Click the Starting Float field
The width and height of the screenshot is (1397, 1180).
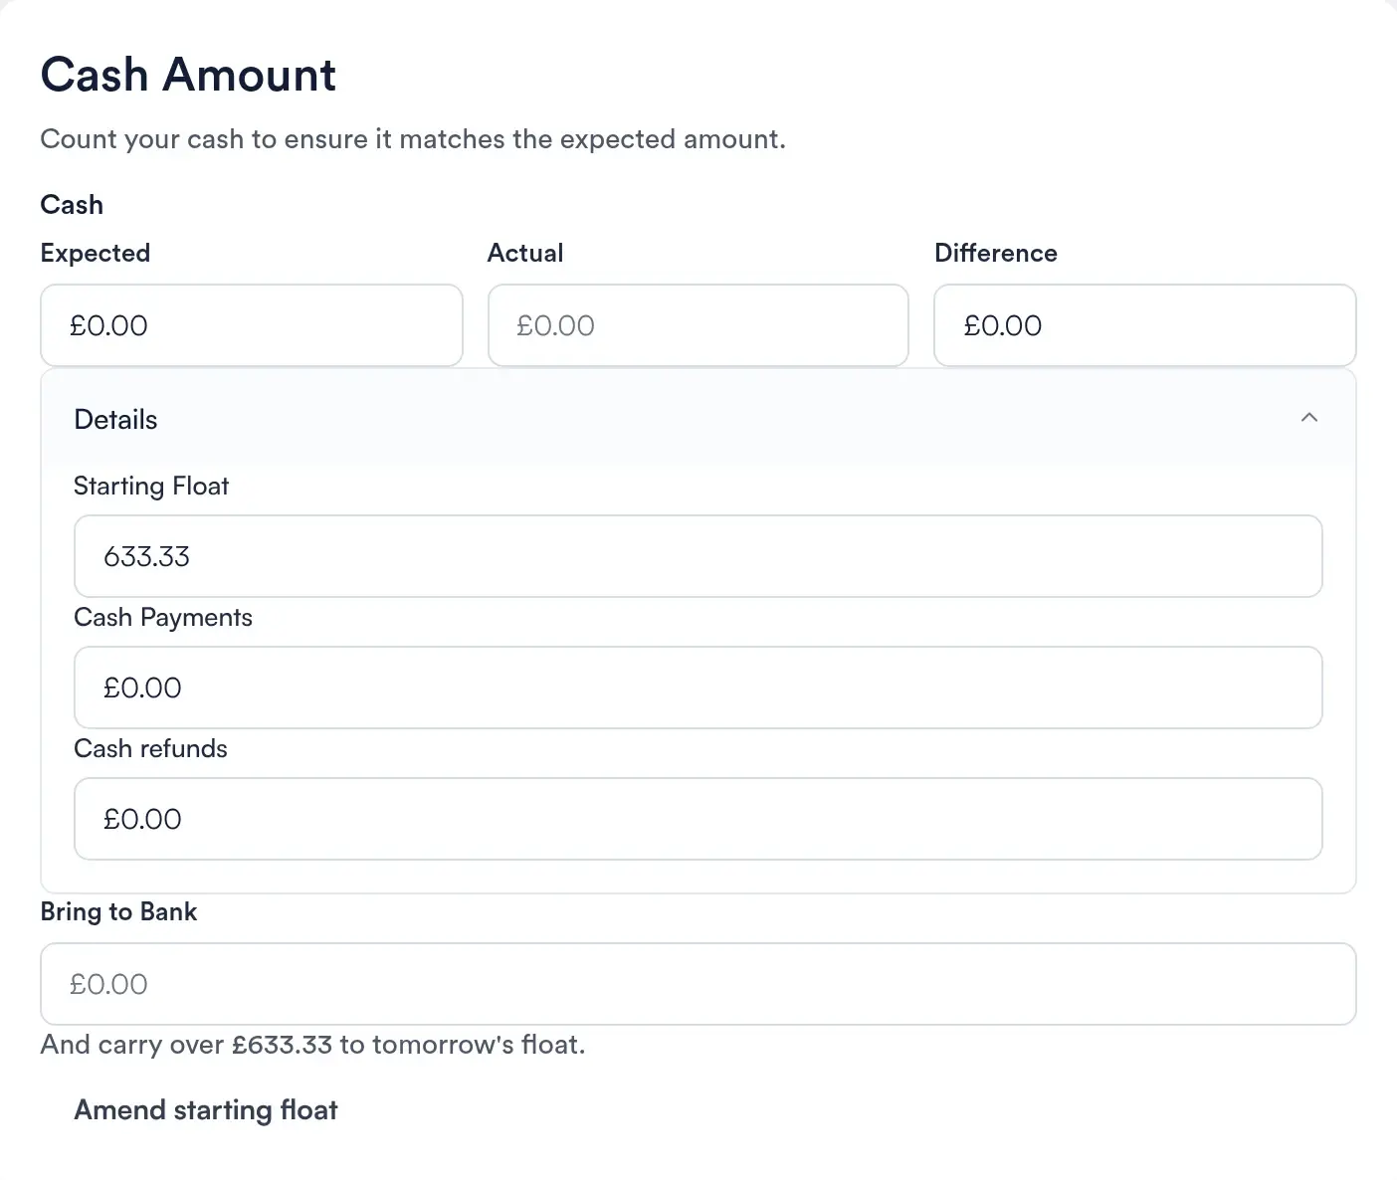pyautogui.click(x=698, y=556)
